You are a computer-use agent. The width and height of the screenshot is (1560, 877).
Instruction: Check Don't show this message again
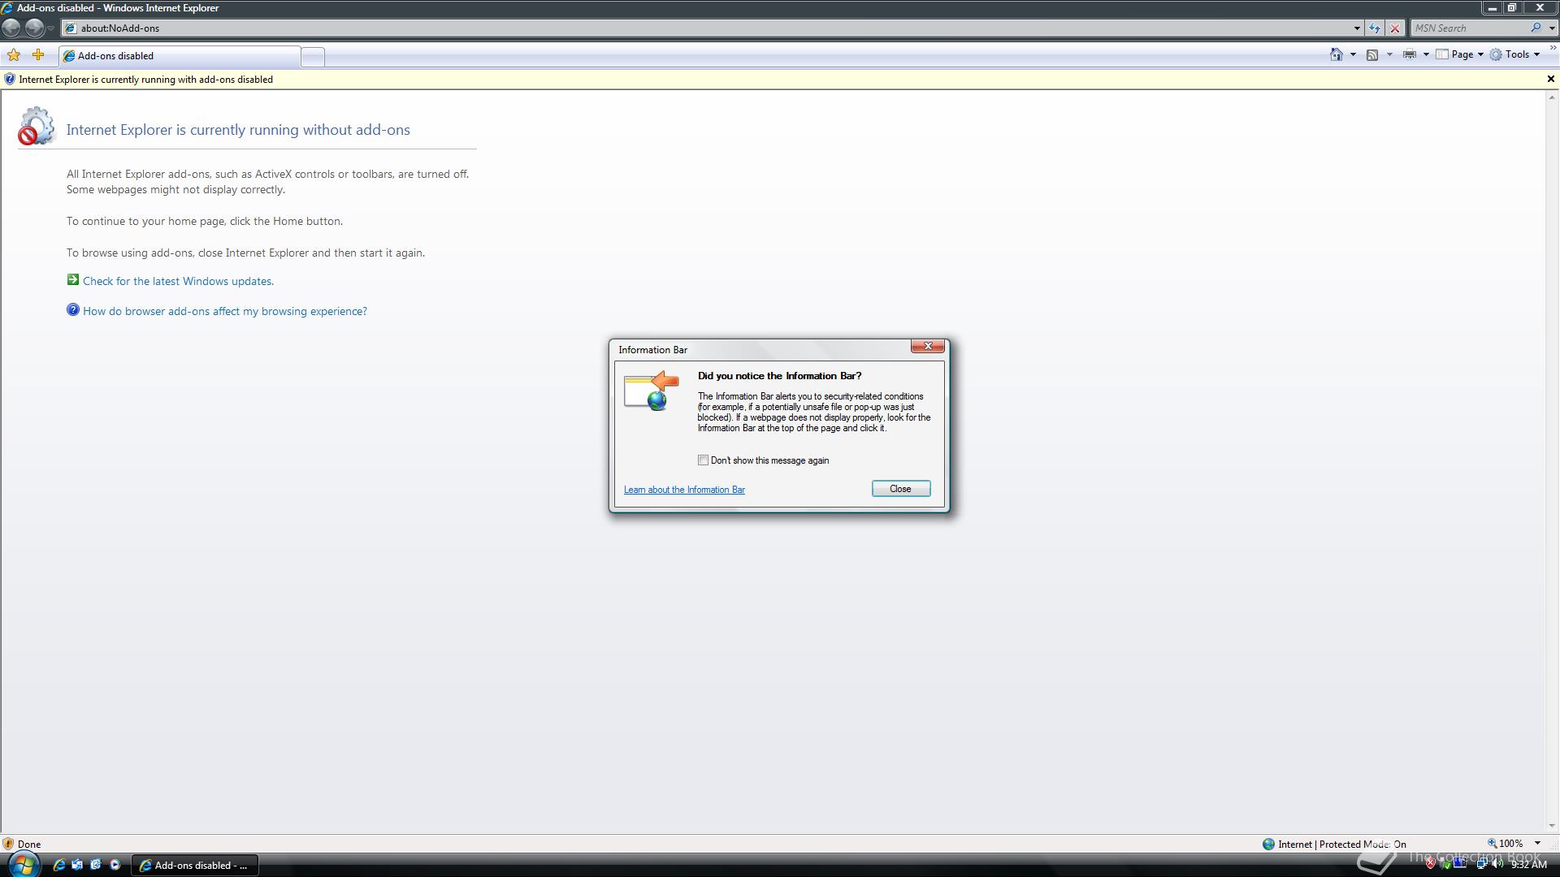703,460
